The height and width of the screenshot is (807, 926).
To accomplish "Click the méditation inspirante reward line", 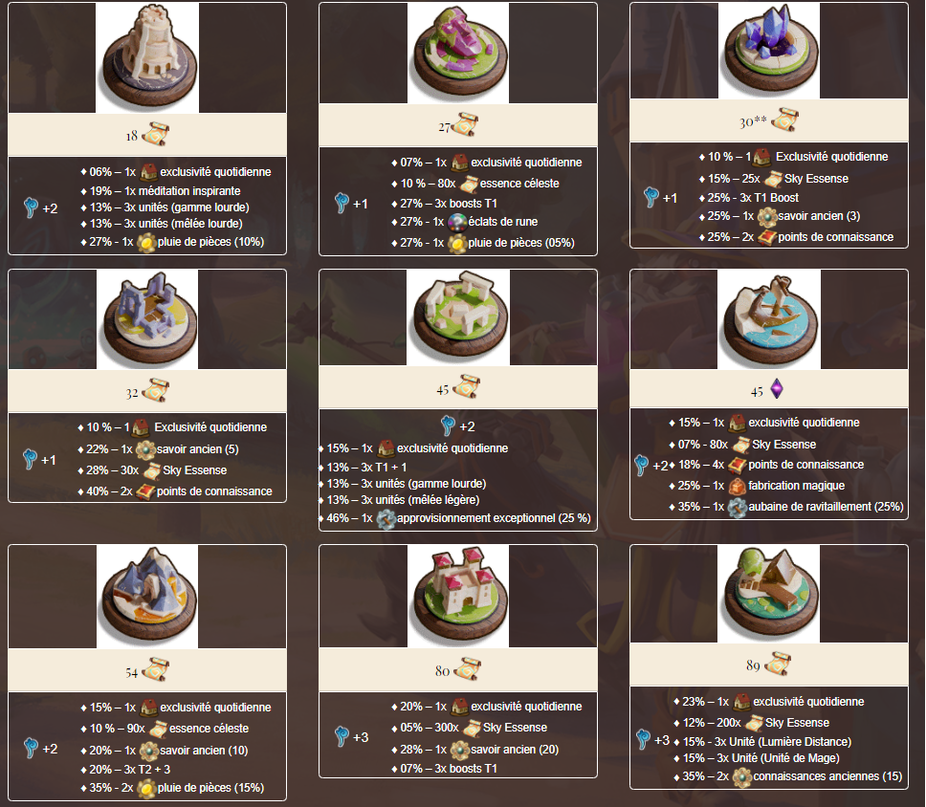I will point(161,191).
